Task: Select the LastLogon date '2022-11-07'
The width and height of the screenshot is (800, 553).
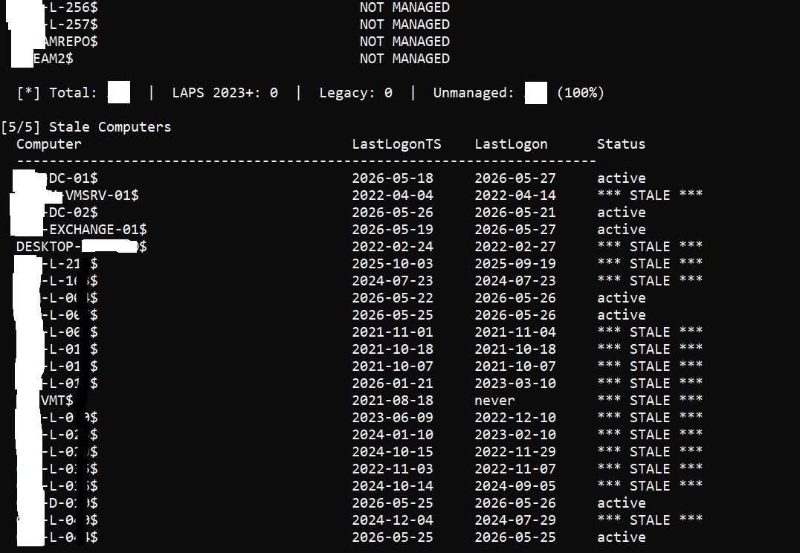Action: click(x=514, y=469)
